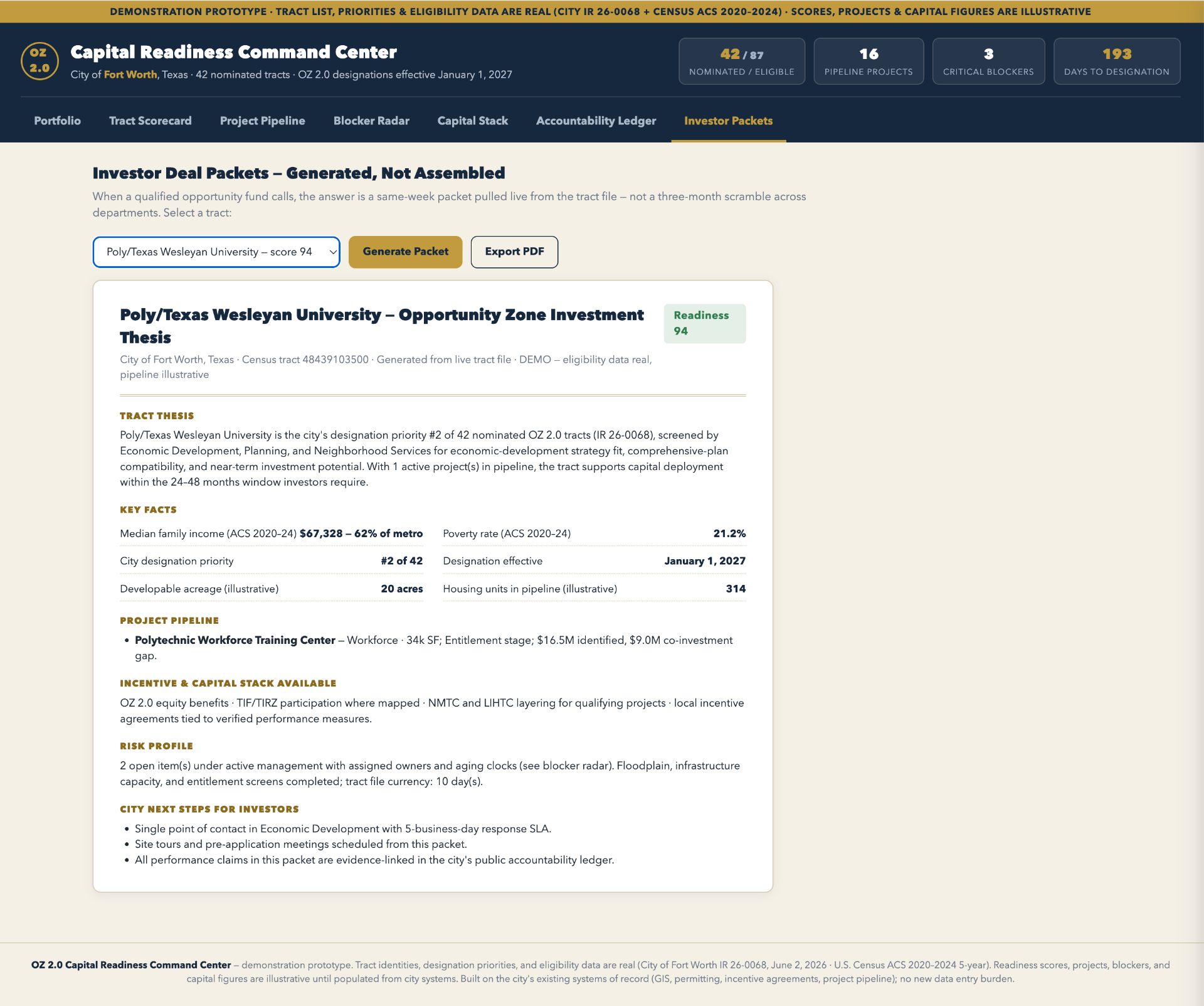Click the All performance claims bullet line
Image resolution: width=1204 pixels, height=1006 pixels.
[374, 860]
